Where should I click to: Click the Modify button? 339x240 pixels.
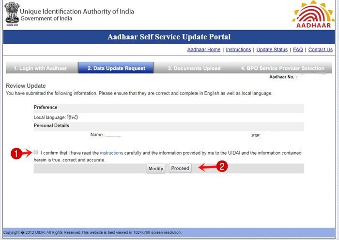155,169
